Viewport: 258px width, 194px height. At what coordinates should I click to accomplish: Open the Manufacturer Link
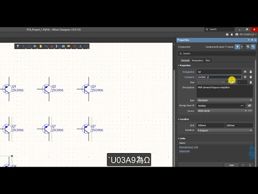pyautogui.click(x=189, y=147)
